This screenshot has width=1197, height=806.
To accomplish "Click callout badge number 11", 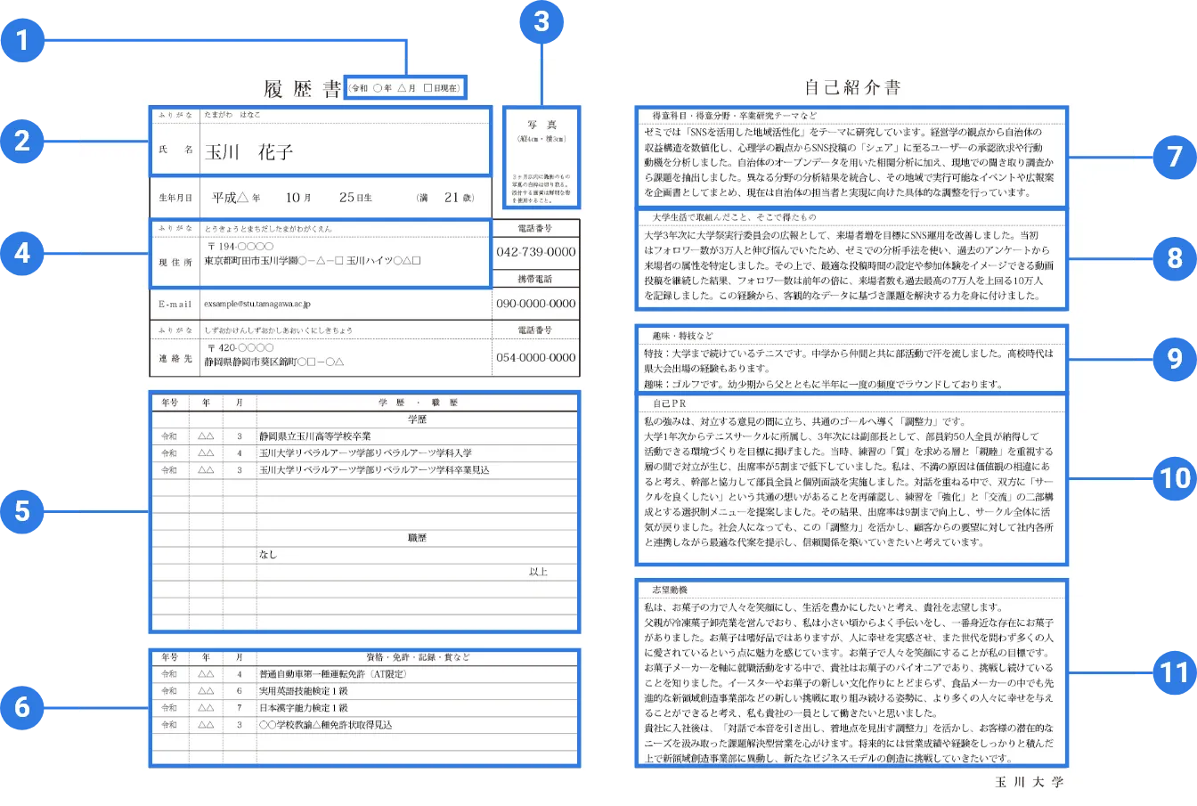I will (1176, 674).
